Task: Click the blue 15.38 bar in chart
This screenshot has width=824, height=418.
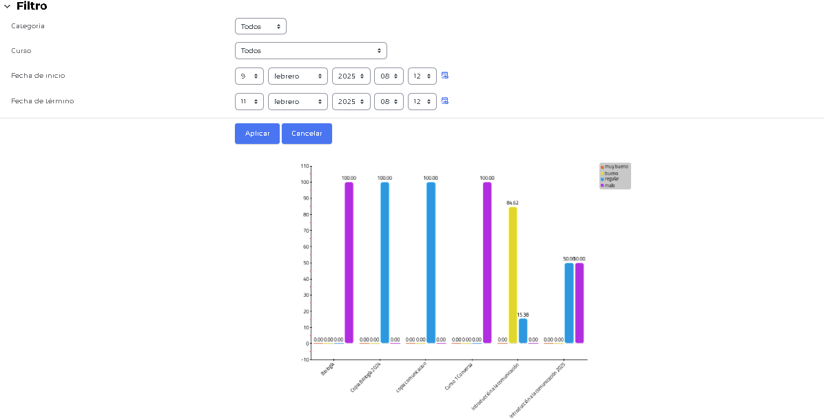Action: [x=523, y=331]
